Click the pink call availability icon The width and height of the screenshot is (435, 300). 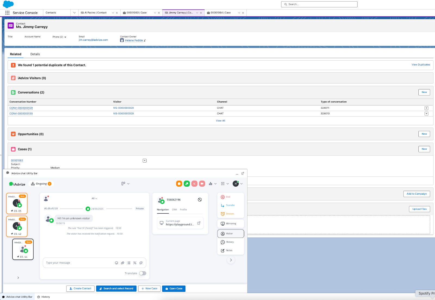pos(194,184)
